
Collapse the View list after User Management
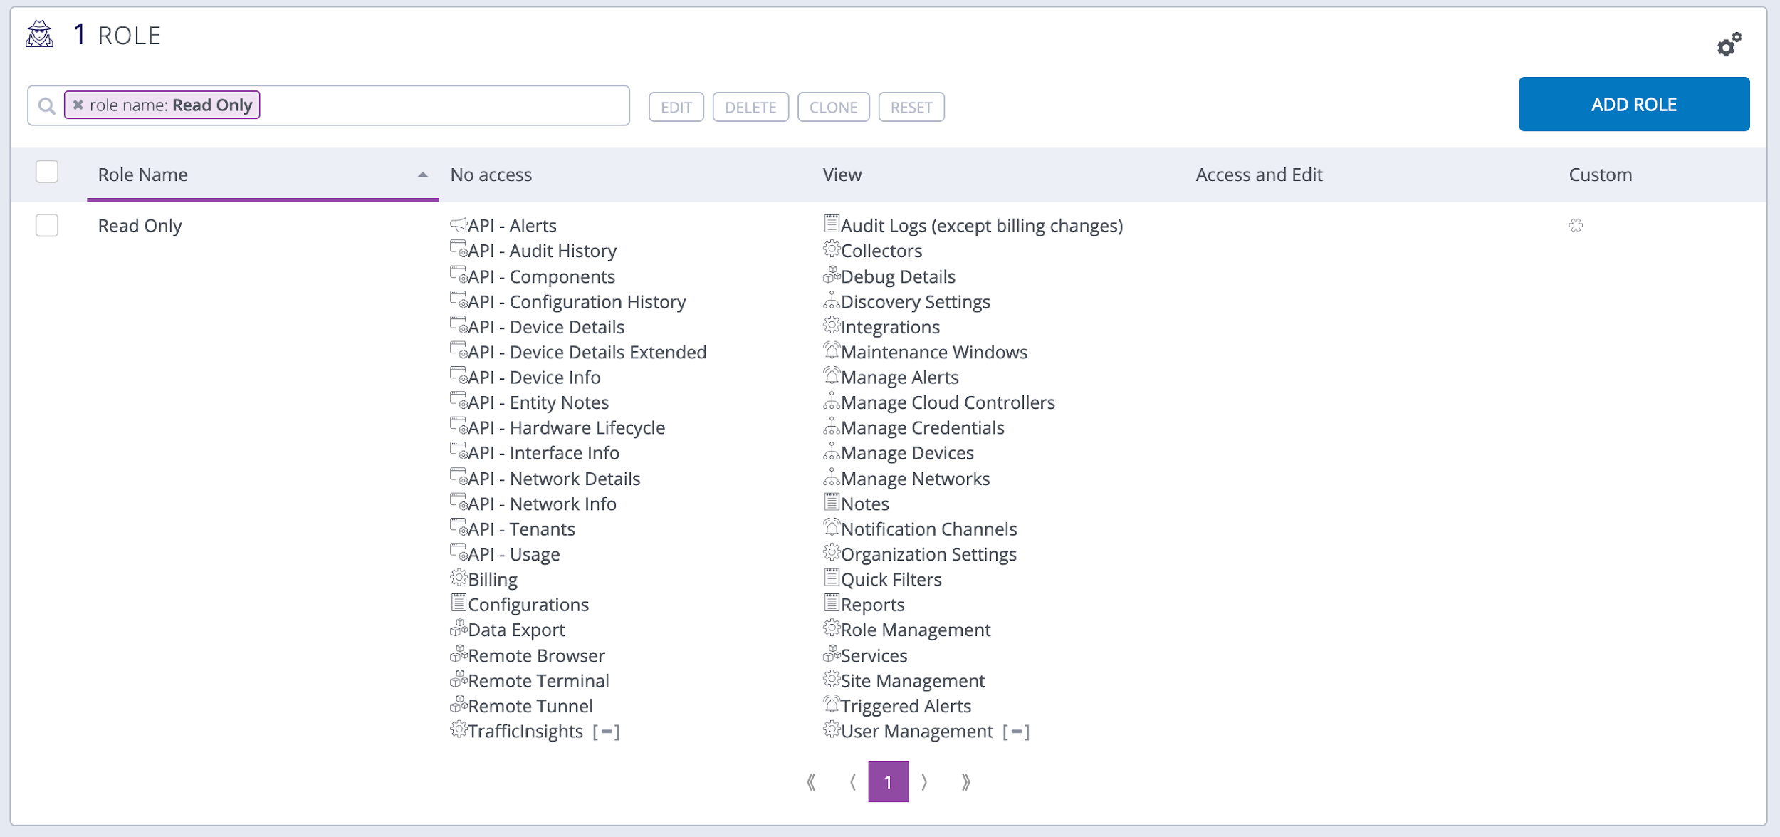tap(1015, 731)
